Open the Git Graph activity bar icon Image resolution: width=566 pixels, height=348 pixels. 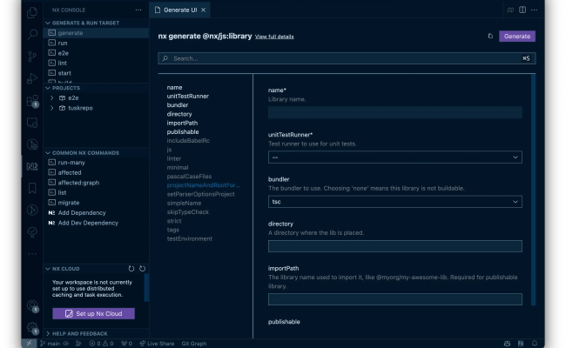32,210
